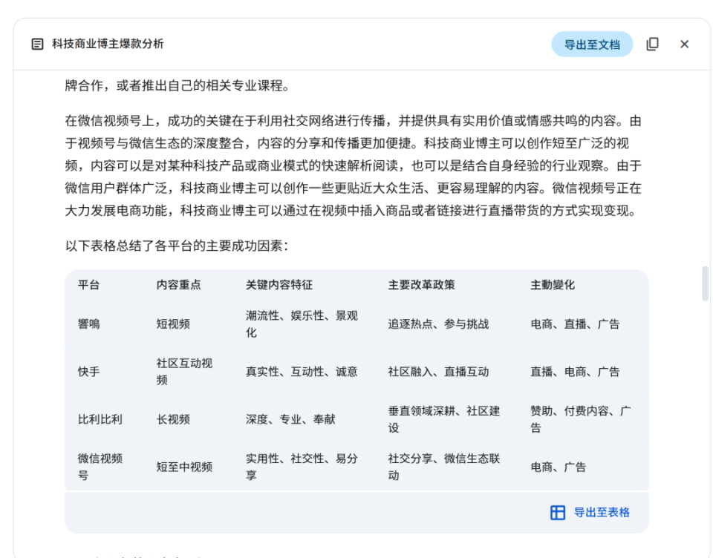Click the 追逐热点、参与挑战 cell

(x=438, y=324)
